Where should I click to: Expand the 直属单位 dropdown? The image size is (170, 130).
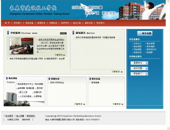[139, 63]
